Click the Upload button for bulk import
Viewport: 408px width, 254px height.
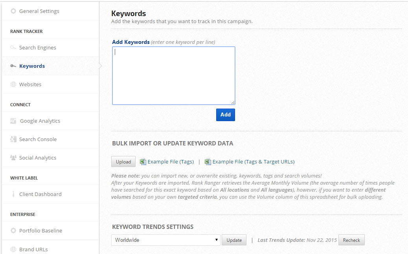pyautogui.click(x=123, y=161)
